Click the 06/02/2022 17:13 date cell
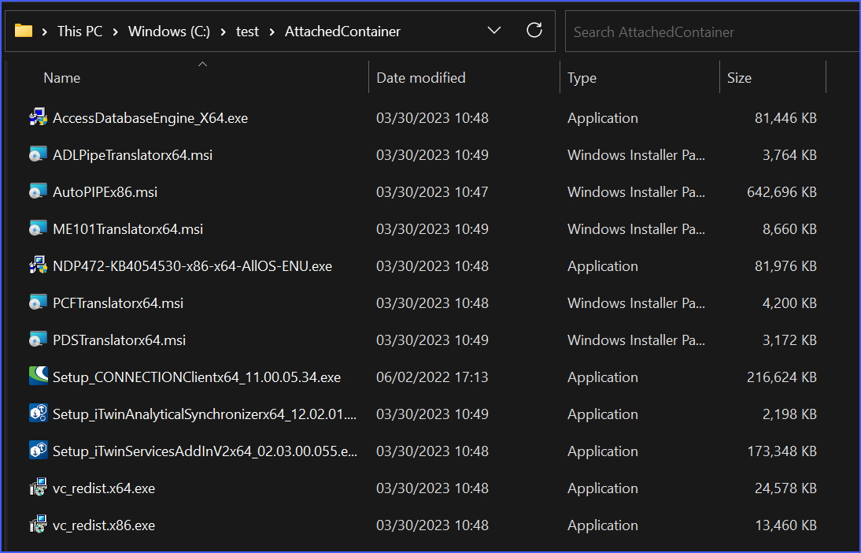The image size is (861, 553). point(432,377)
